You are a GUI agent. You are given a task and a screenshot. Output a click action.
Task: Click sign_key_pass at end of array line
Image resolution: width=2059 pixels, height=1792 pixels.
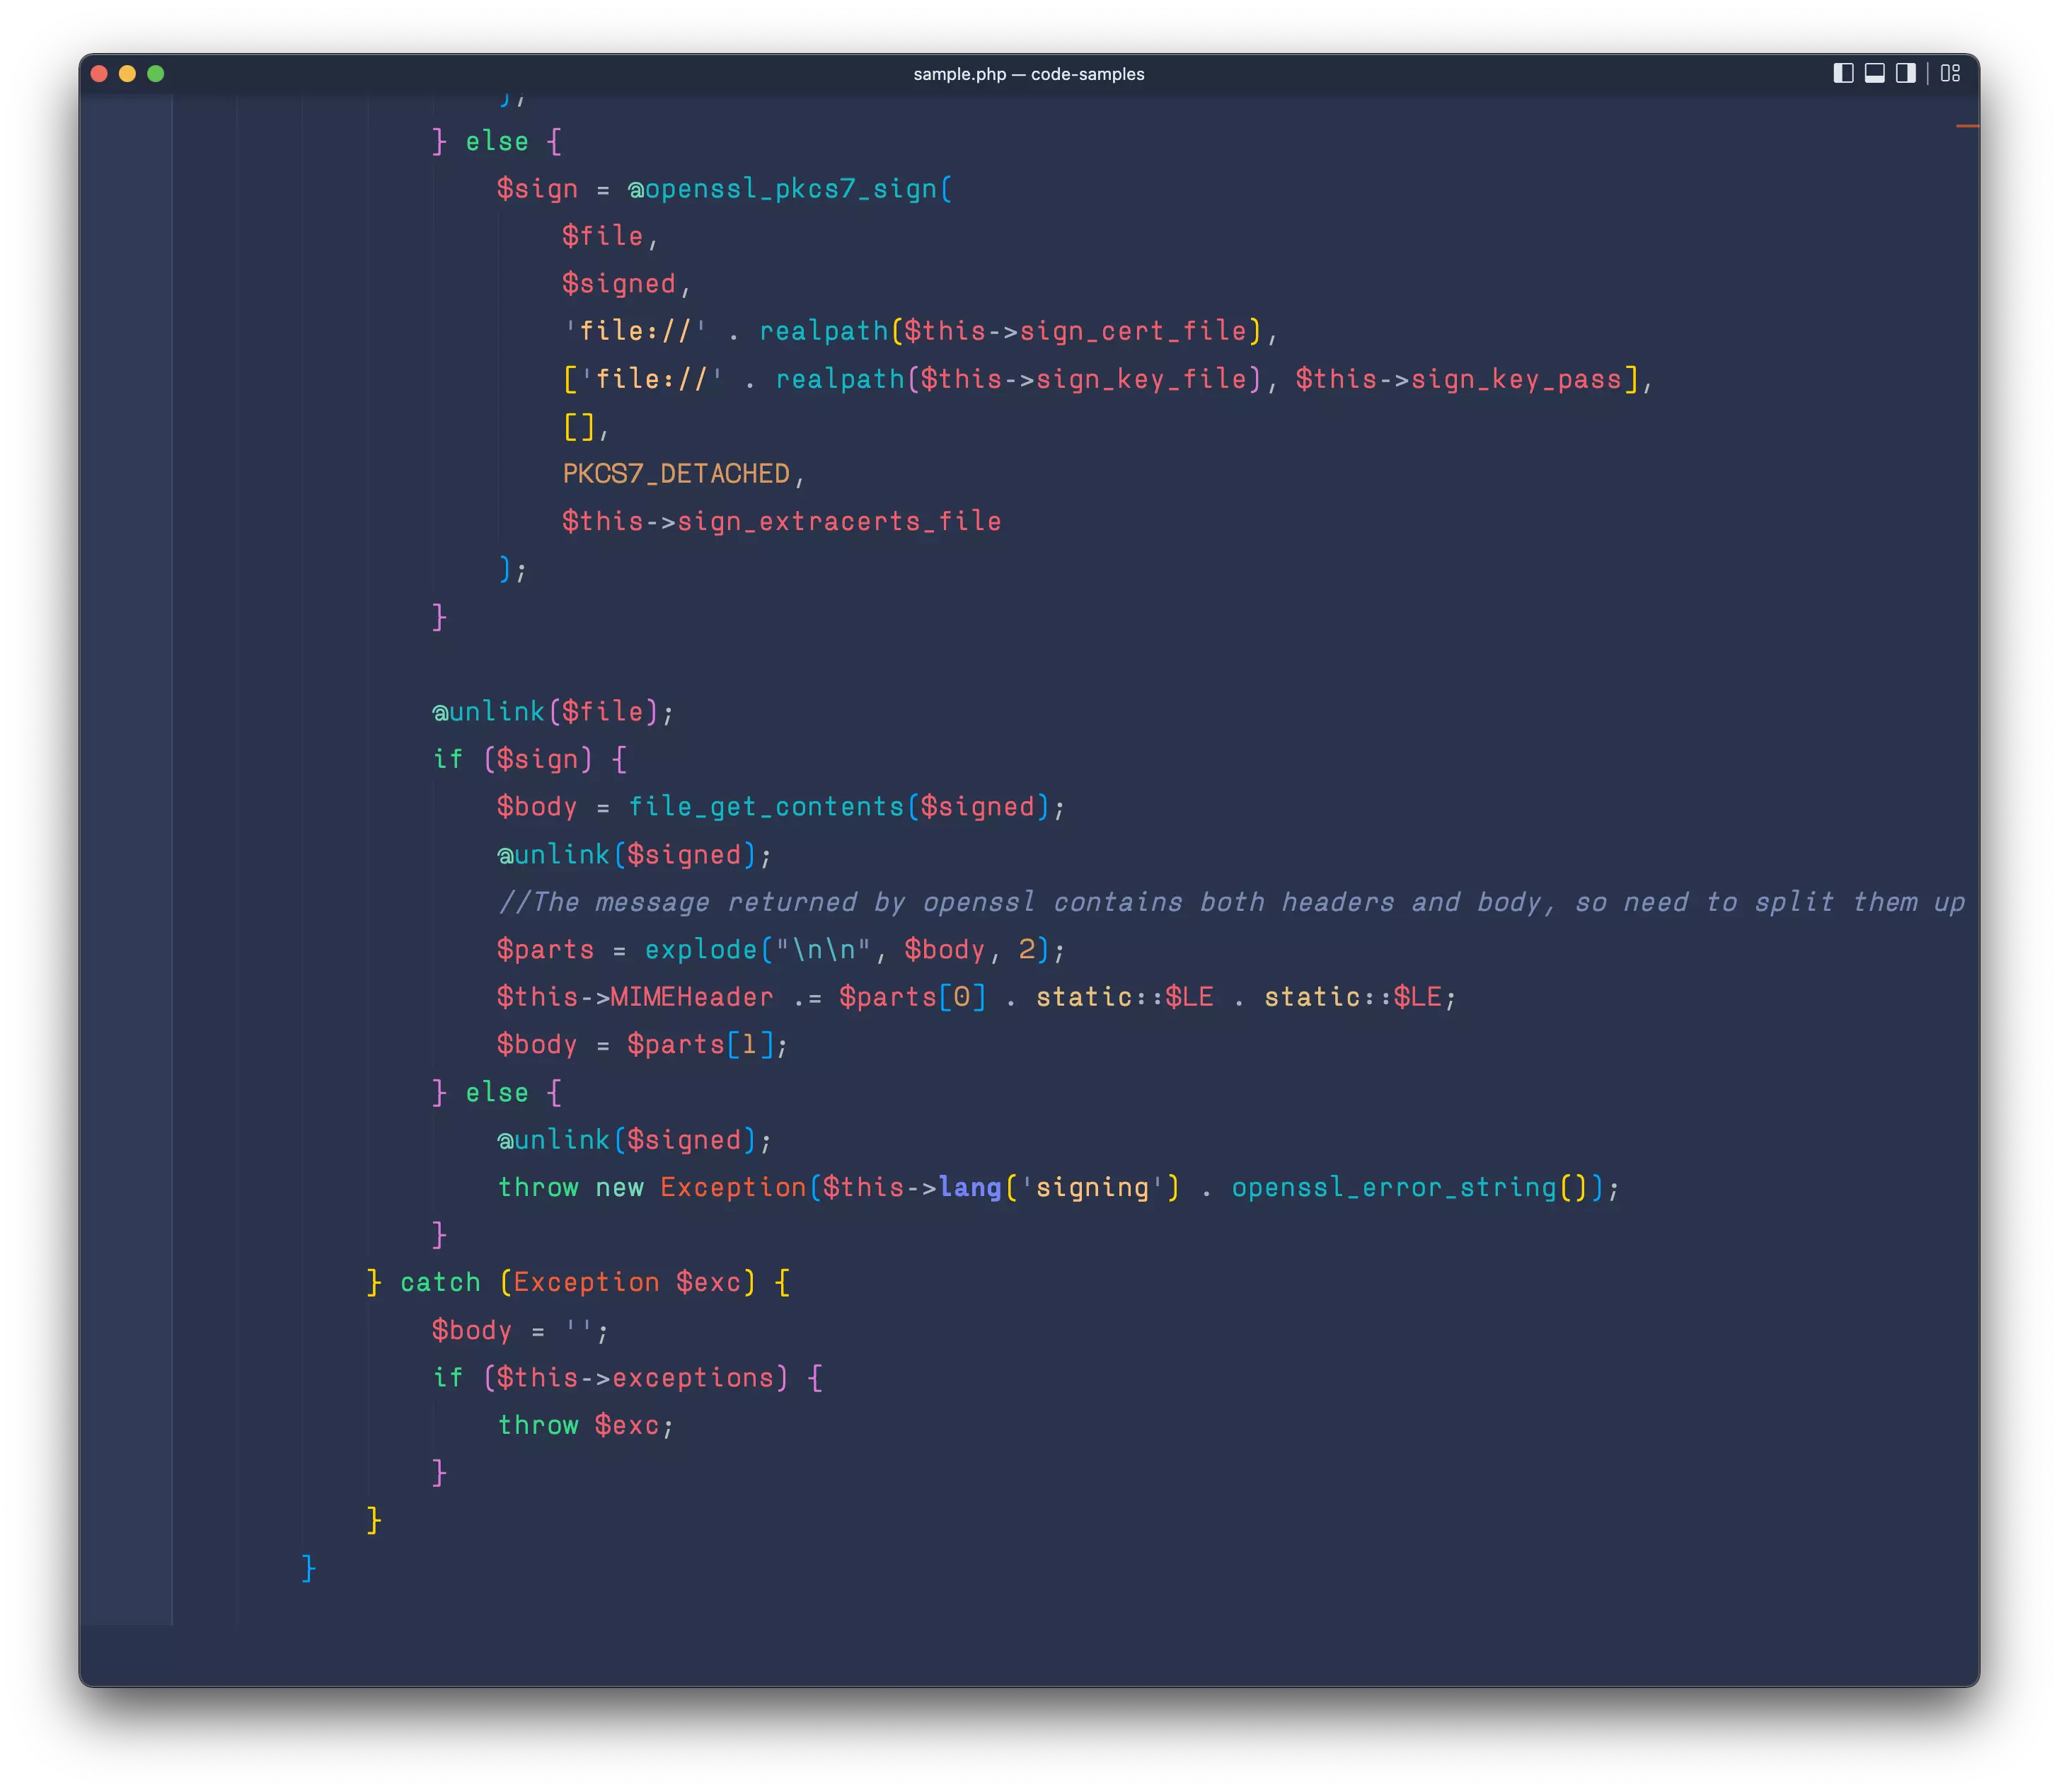[x=1516, y=379]
